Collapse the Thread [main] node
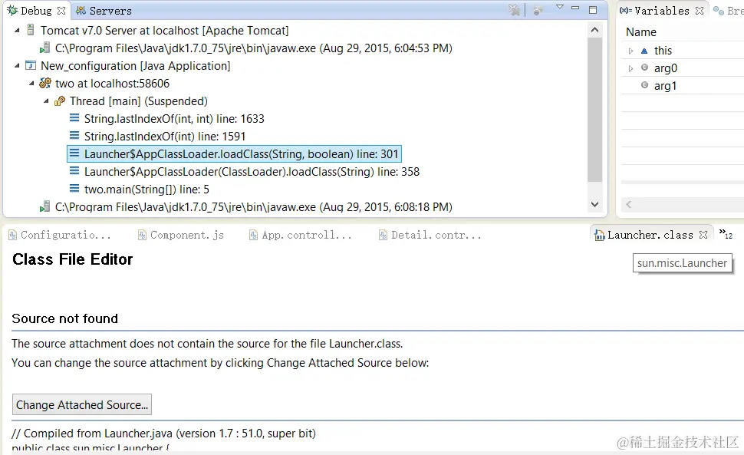Screen dimensions: 744x455 (46, 101)
